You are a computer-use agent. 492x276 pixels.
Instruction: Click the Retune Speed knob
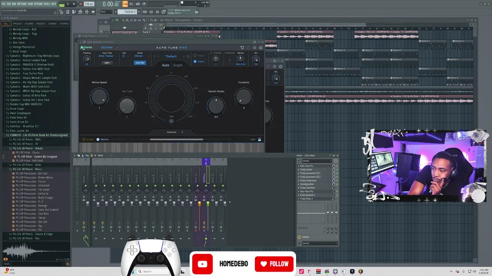coord(99,96)
